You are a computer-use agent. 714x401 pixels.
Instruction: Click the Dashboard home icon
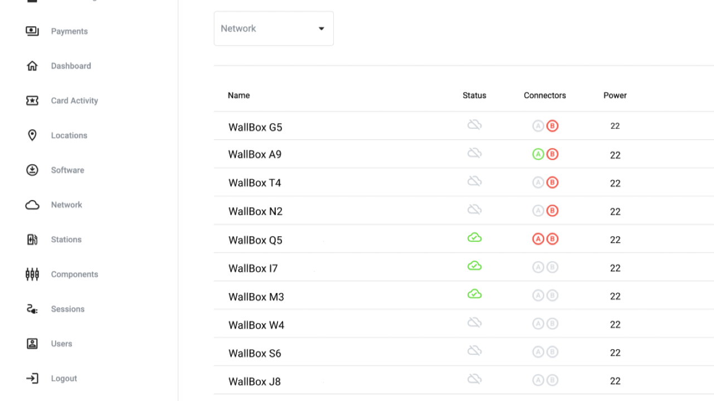[32, 66]
